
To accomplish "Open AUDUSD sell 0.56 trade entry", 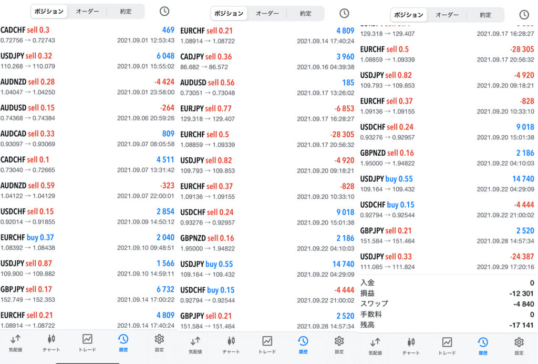I will tap(267, 87).
